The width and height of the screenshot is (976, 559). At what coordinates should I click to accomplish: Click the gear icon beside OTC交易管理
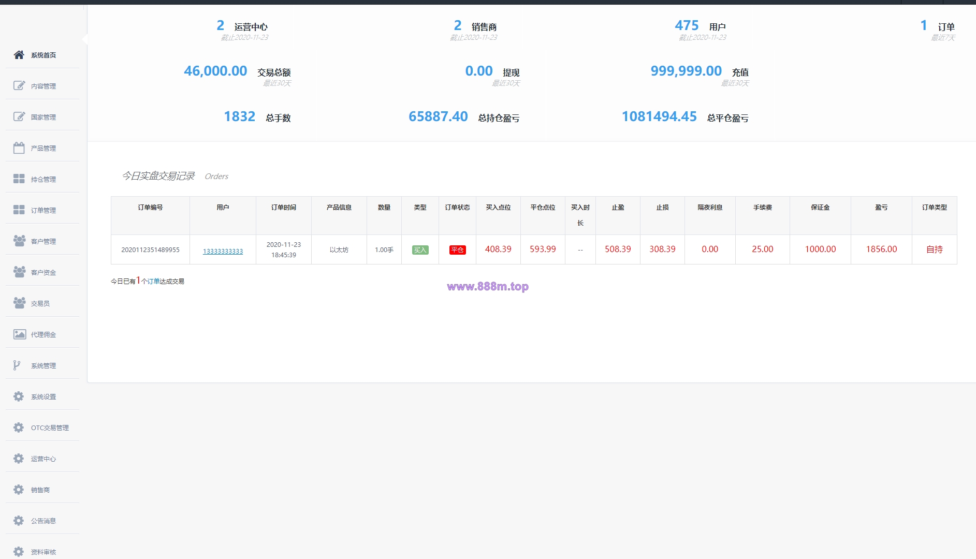coord(19,428)
